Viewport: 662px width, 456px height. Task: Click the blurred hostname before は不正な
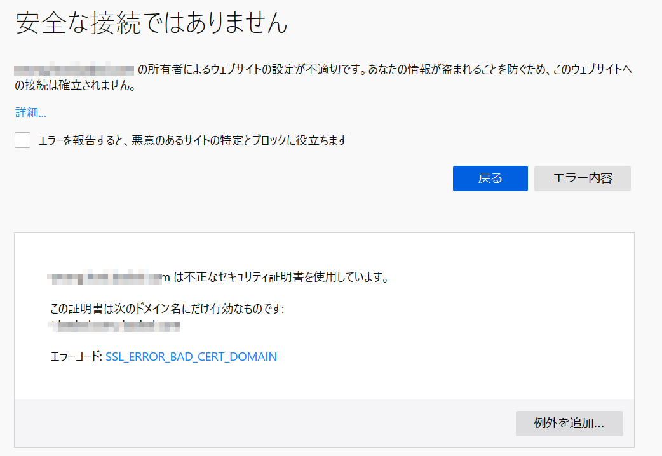pos(109,277)
